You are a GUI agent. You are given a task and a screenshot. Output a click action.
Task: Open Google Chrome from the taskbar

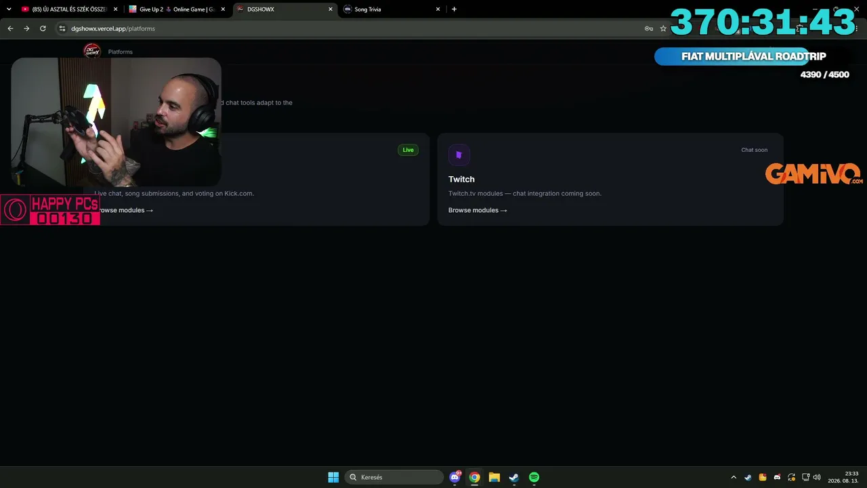click(475, 477)
